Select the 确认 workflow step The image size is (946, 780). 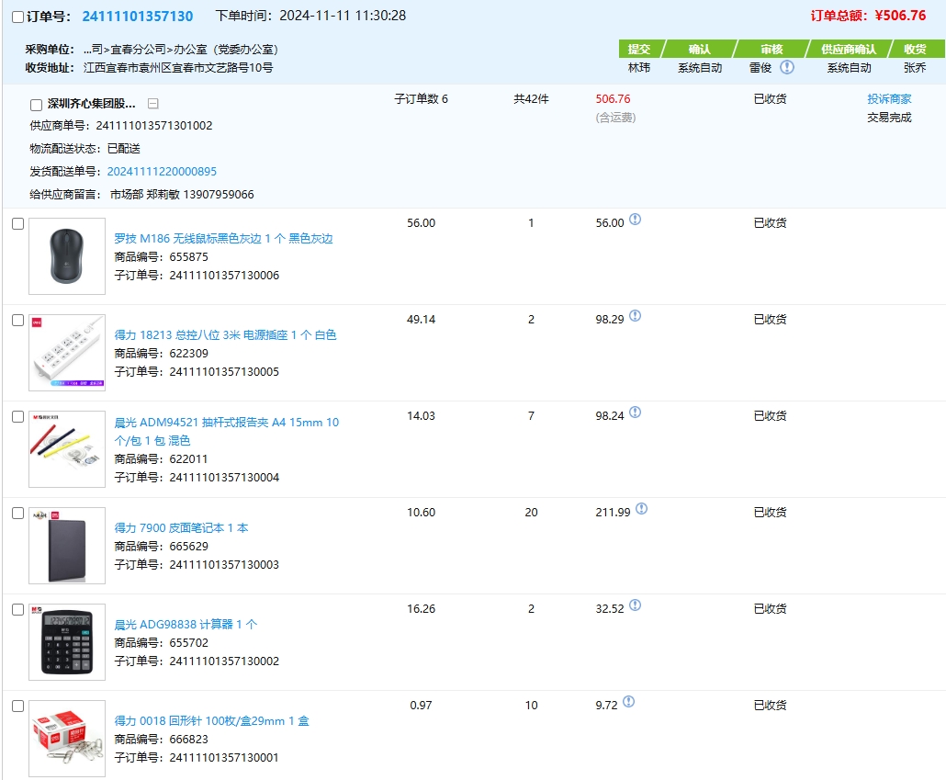[x=699, y=49]
